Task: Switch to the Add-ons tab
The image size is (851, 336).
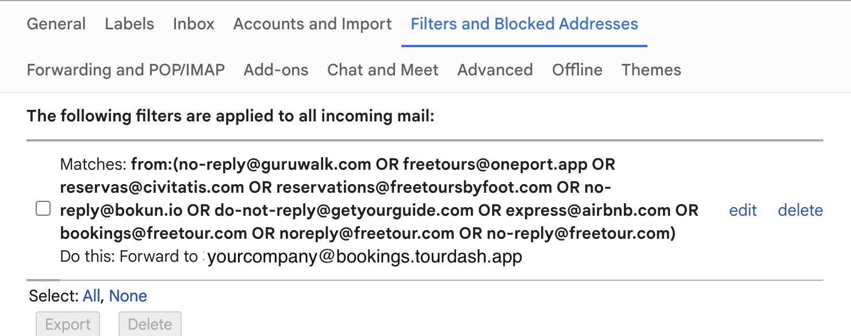Action: [276, 70]
